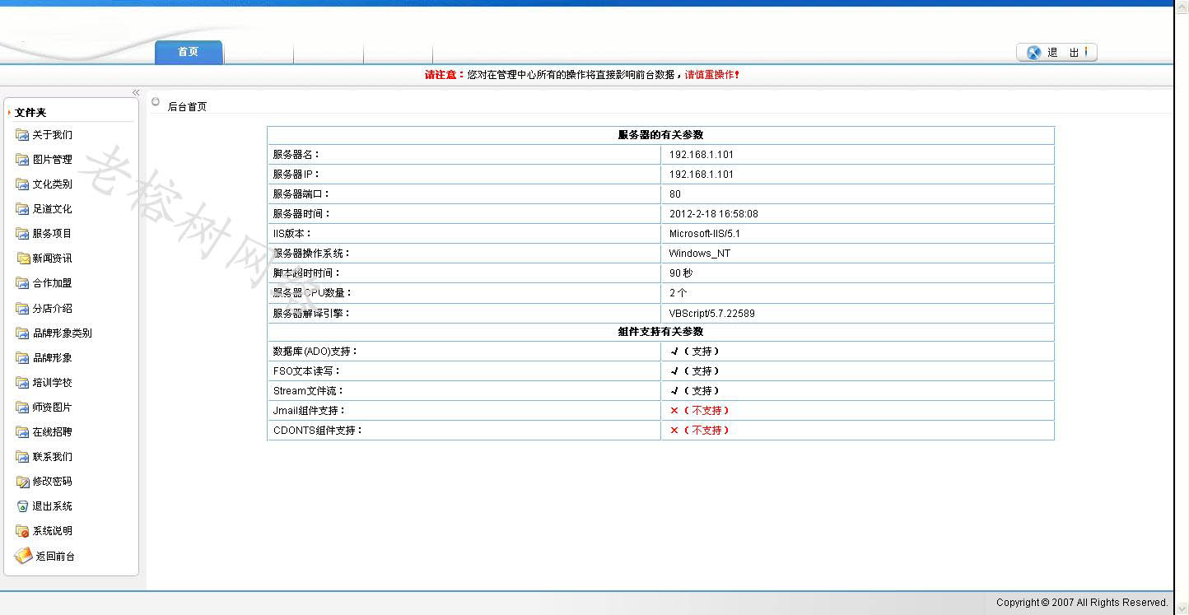Collapse the sidebar with double-chevron arrow
Viewport: 1189px width, 615px height.
click(136, 93)
